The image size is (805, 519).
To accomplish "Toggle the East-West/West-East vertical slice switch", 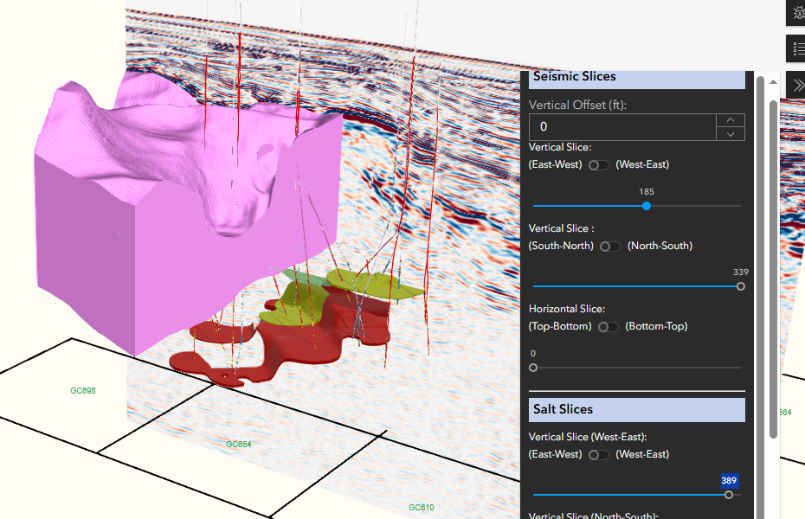I will (598, 164).
